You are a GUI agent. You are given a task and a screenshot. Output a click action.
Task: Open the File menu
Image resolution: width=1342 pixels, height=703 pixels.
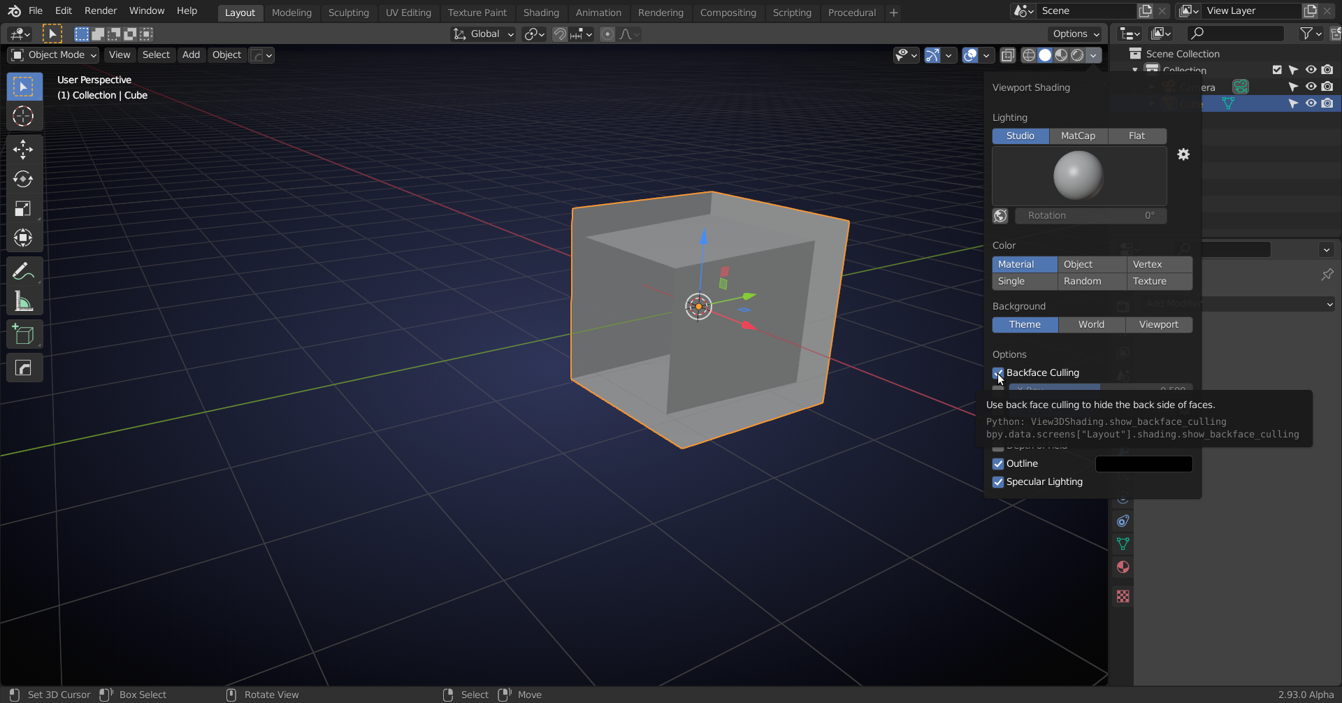click(36, 11)
